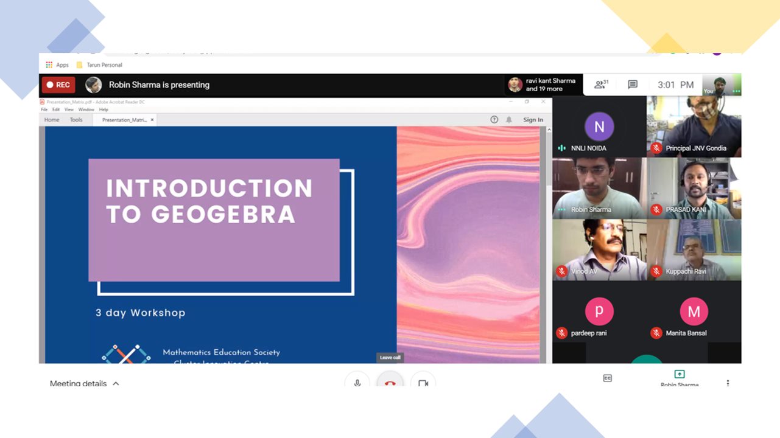Click Robin Sharma's presenter avatar in top bar

coord(93,85)
